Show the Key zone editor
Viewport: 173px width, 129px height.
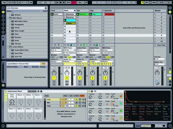click(x=65, y=96)
